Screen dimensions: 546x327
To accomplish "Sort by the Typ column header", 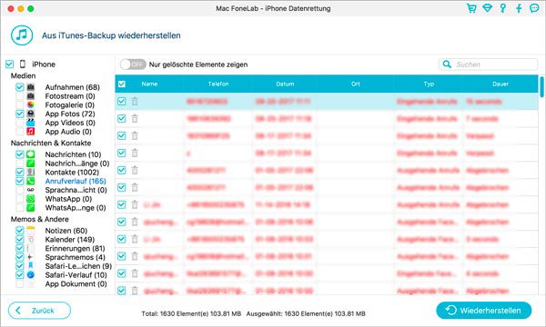I will point(429,84).
